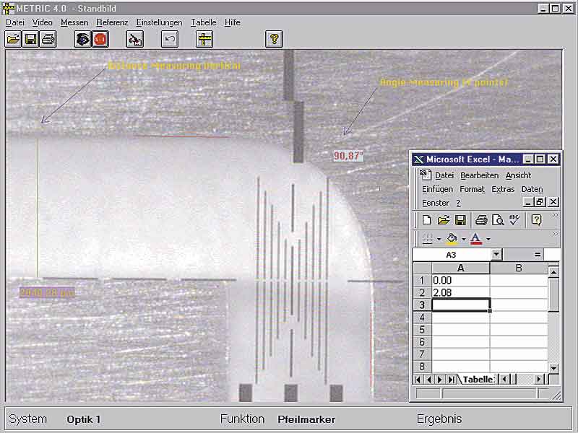
Task: Open the Messen menu in METRIC
Action: point(74,22)
